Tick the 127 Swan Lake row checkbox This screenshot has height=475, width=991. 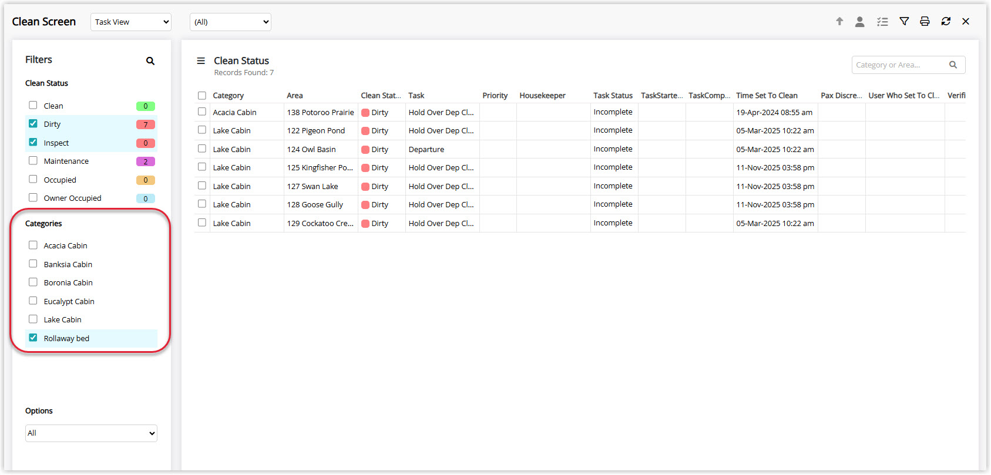(x=202, y=186)
